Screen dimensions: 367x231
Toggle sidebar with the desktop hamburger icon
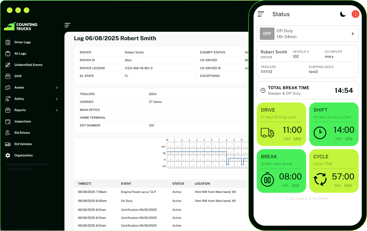pos(67,25)
